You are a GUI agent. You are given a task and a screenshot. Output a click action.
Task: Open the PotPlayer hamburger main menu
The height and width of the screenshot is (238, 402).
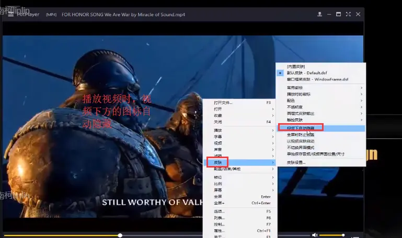point(11,14)
